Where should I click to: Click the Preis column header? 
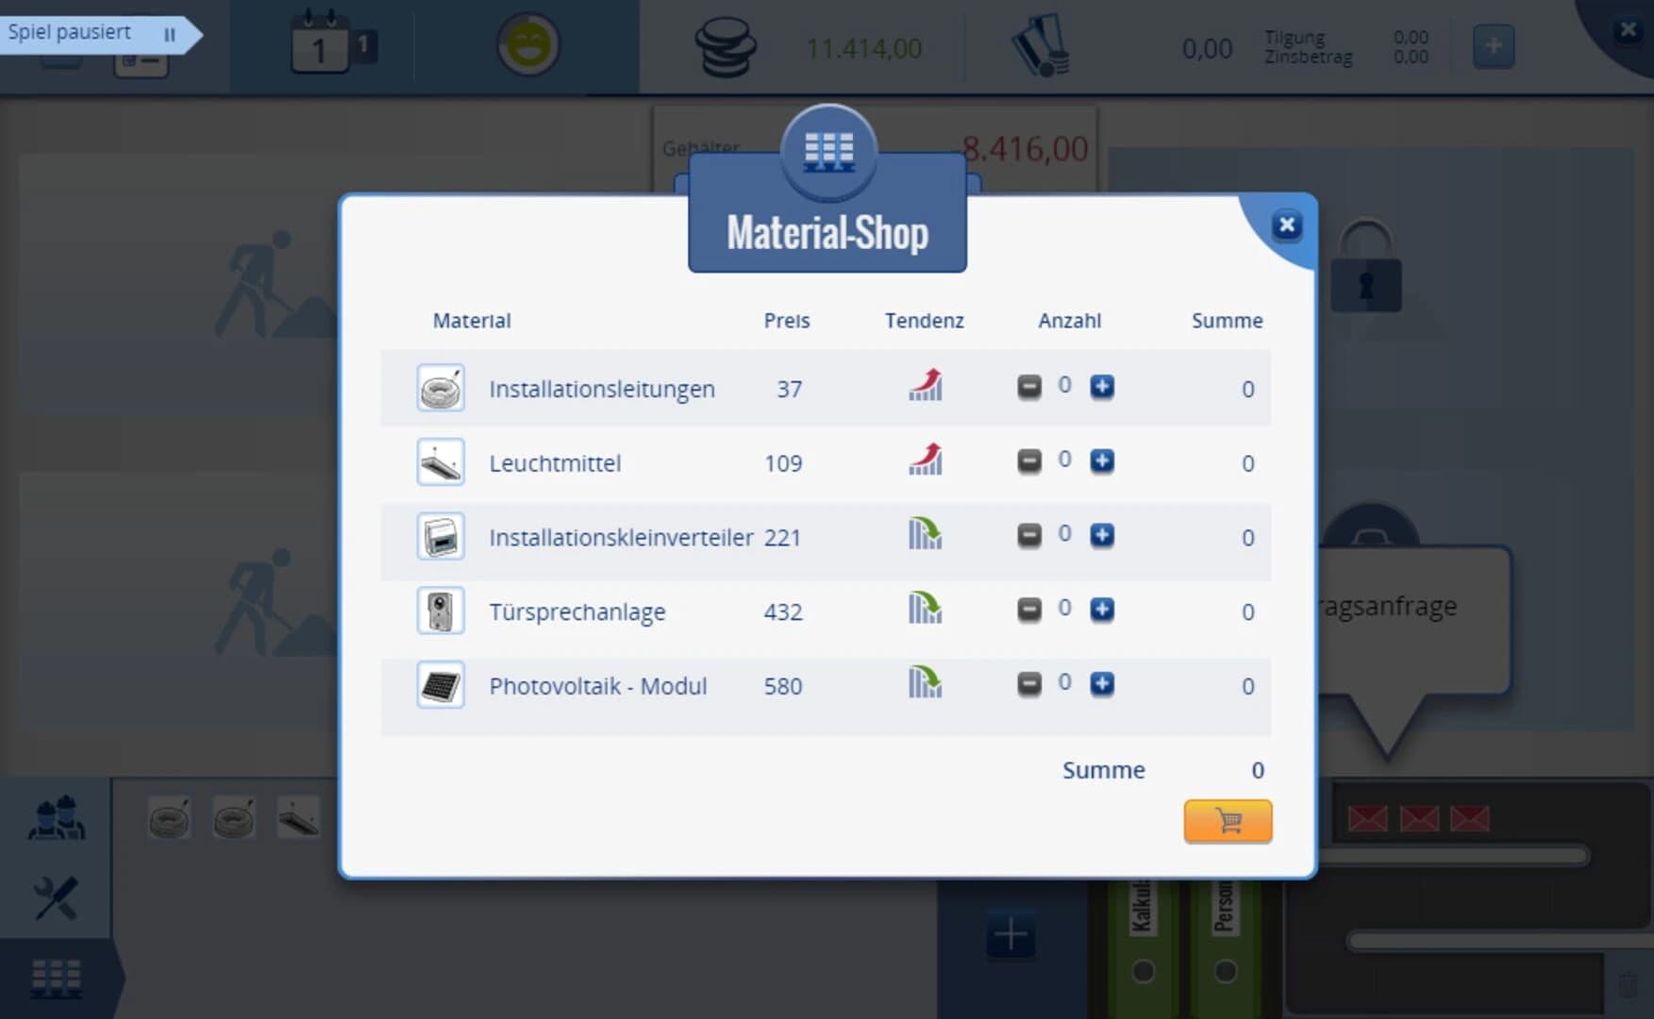(x=787, y=321)
